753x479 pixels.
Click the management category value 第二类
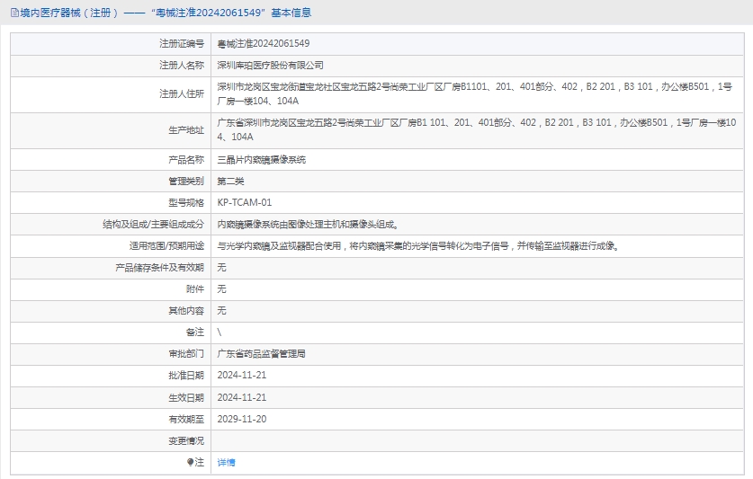(230, 181)
